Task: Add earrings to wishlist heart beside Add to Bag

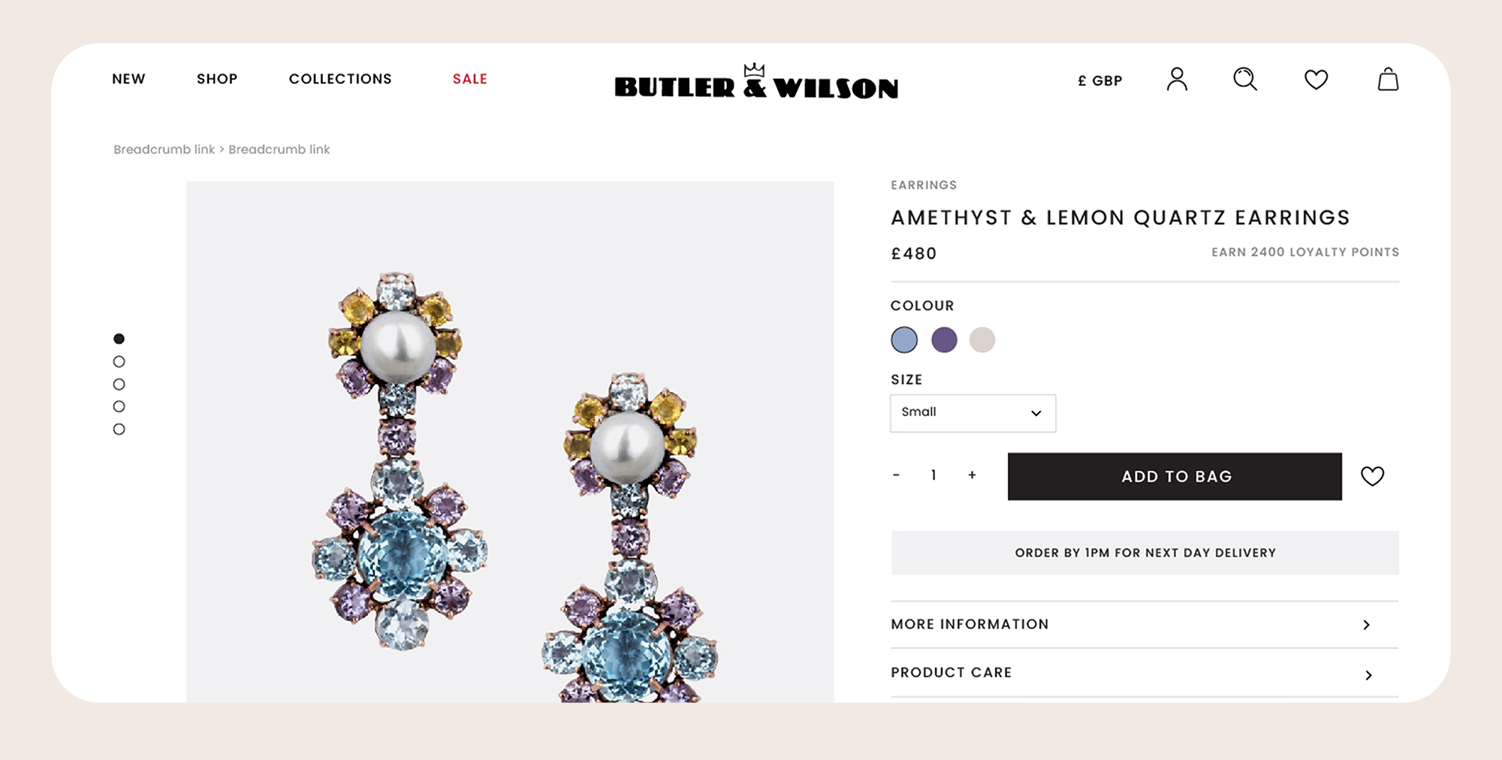Action: click(x=1372, y=476)
